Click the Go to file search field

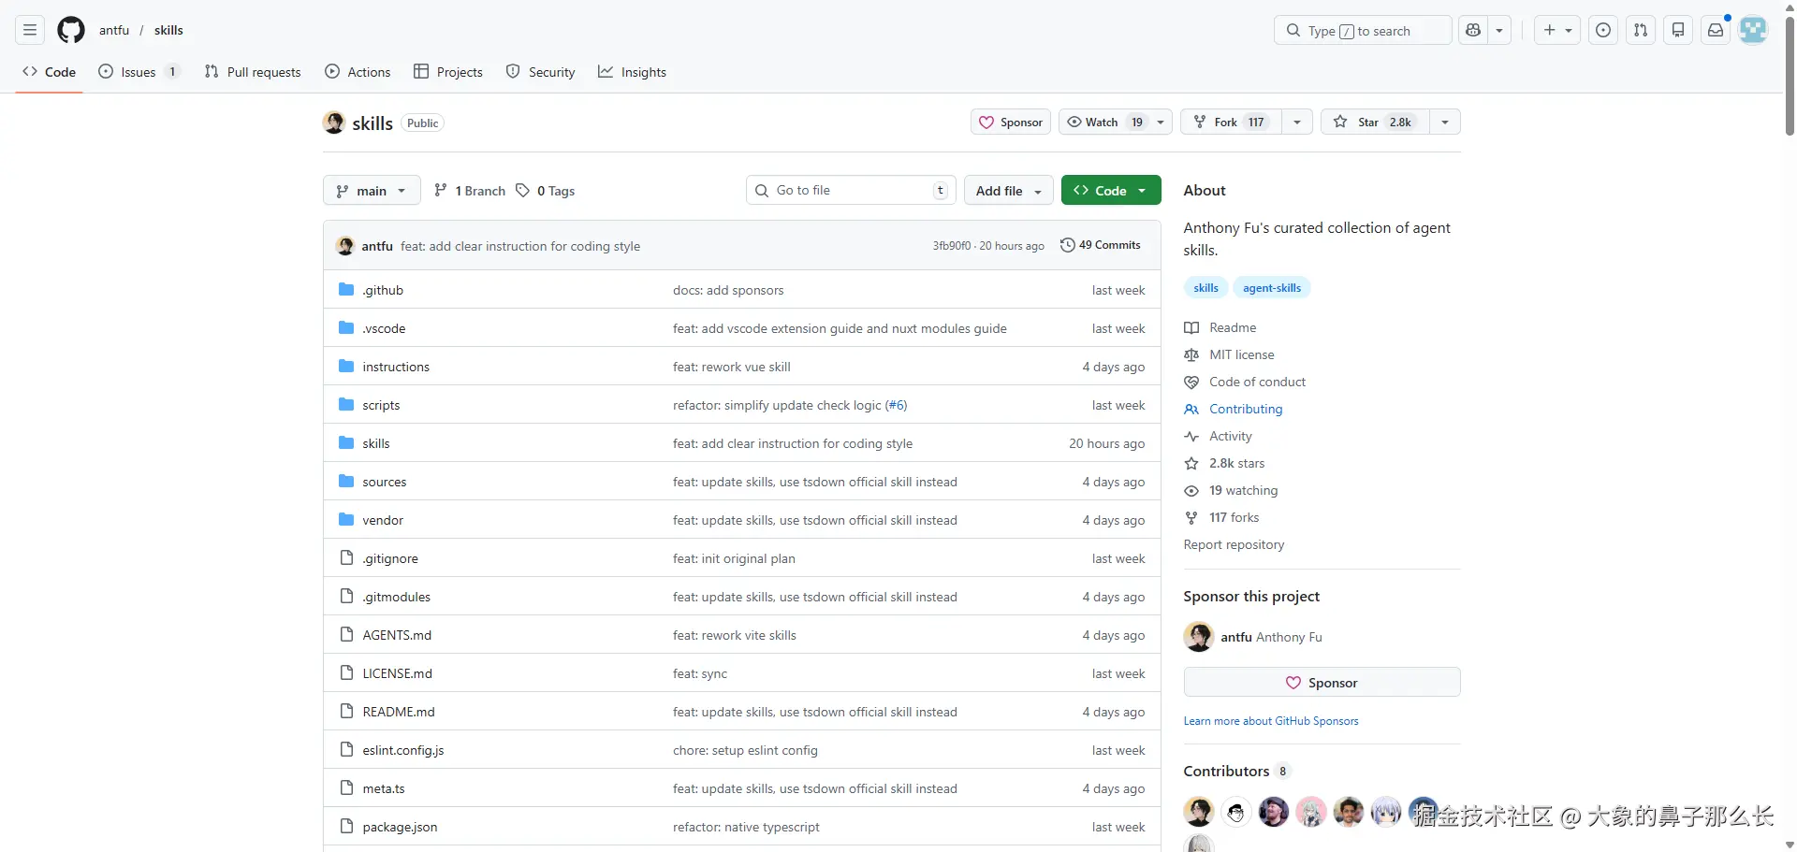coord(850,190)
